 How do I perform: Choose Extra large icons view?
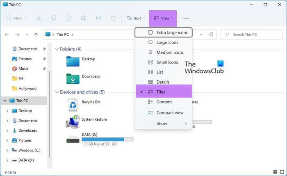[x=164, y=32]
